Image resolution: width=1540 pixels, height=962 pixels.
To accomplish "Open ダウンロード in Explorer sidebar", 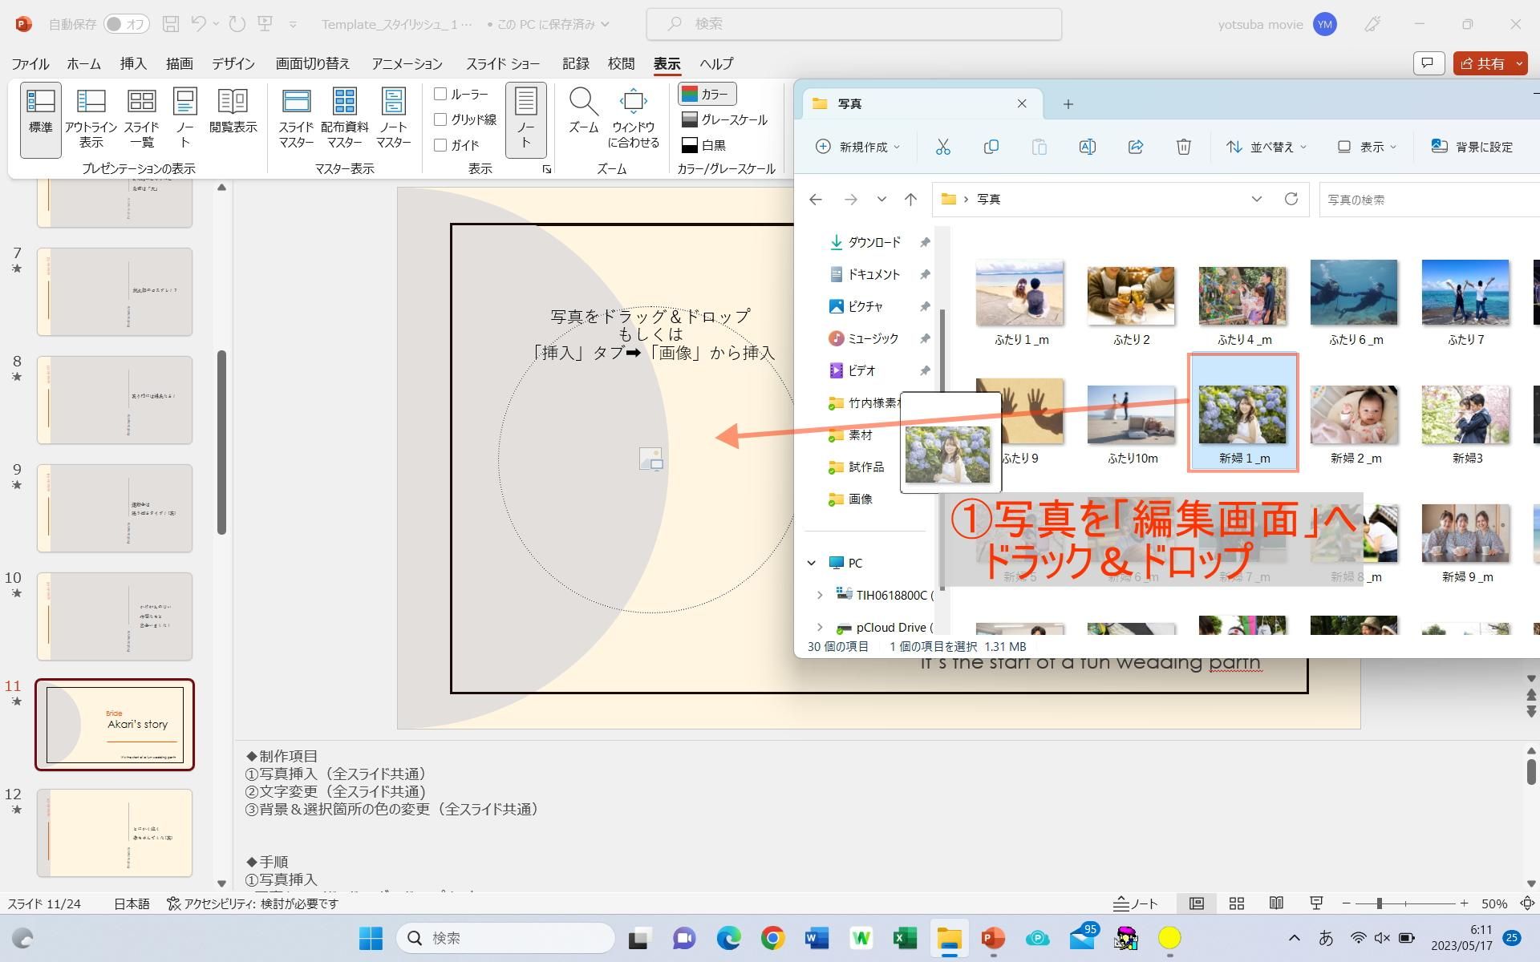I will tap(873, 242).
